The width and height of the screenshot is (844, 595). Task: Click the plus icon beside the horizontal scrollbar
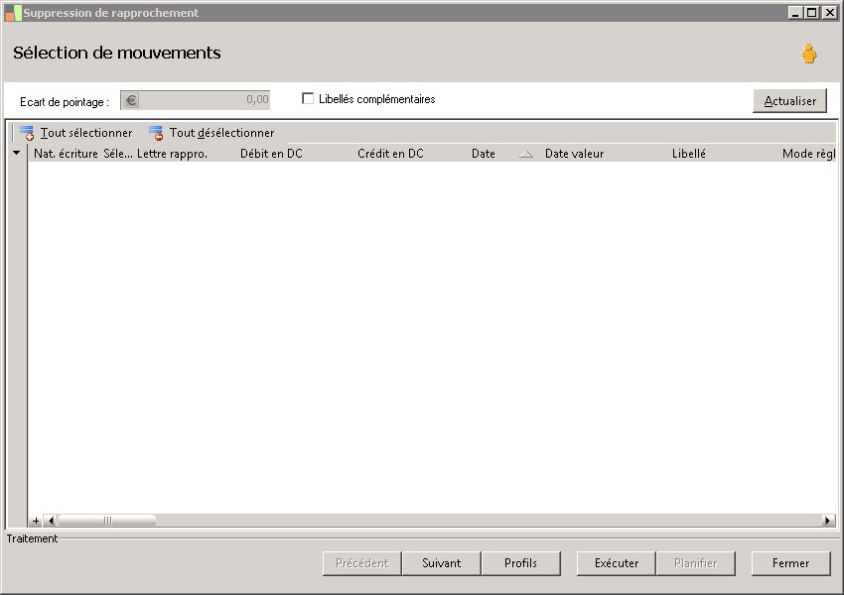[x=36, y=521]
